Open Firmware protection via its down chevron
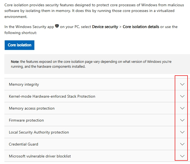 [x=182, y=120]
